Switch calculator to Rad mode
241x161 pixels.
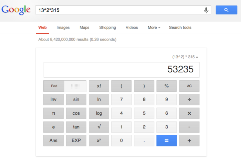(54, 86)
